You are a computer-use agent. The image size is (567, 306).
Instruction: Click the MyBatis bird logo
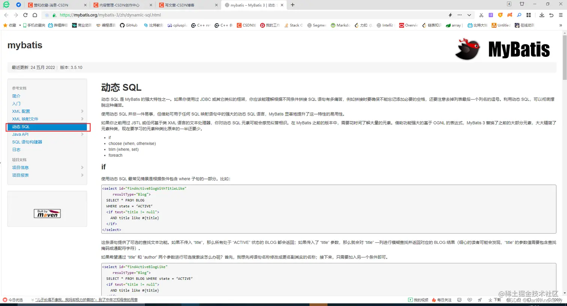[502, 49]
